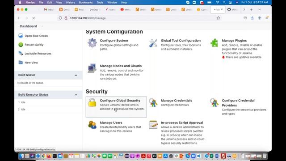Switch to the Gmail Inbox tab
The height and width of the screenshot is (161, 286).
click(x=49, y=9)
